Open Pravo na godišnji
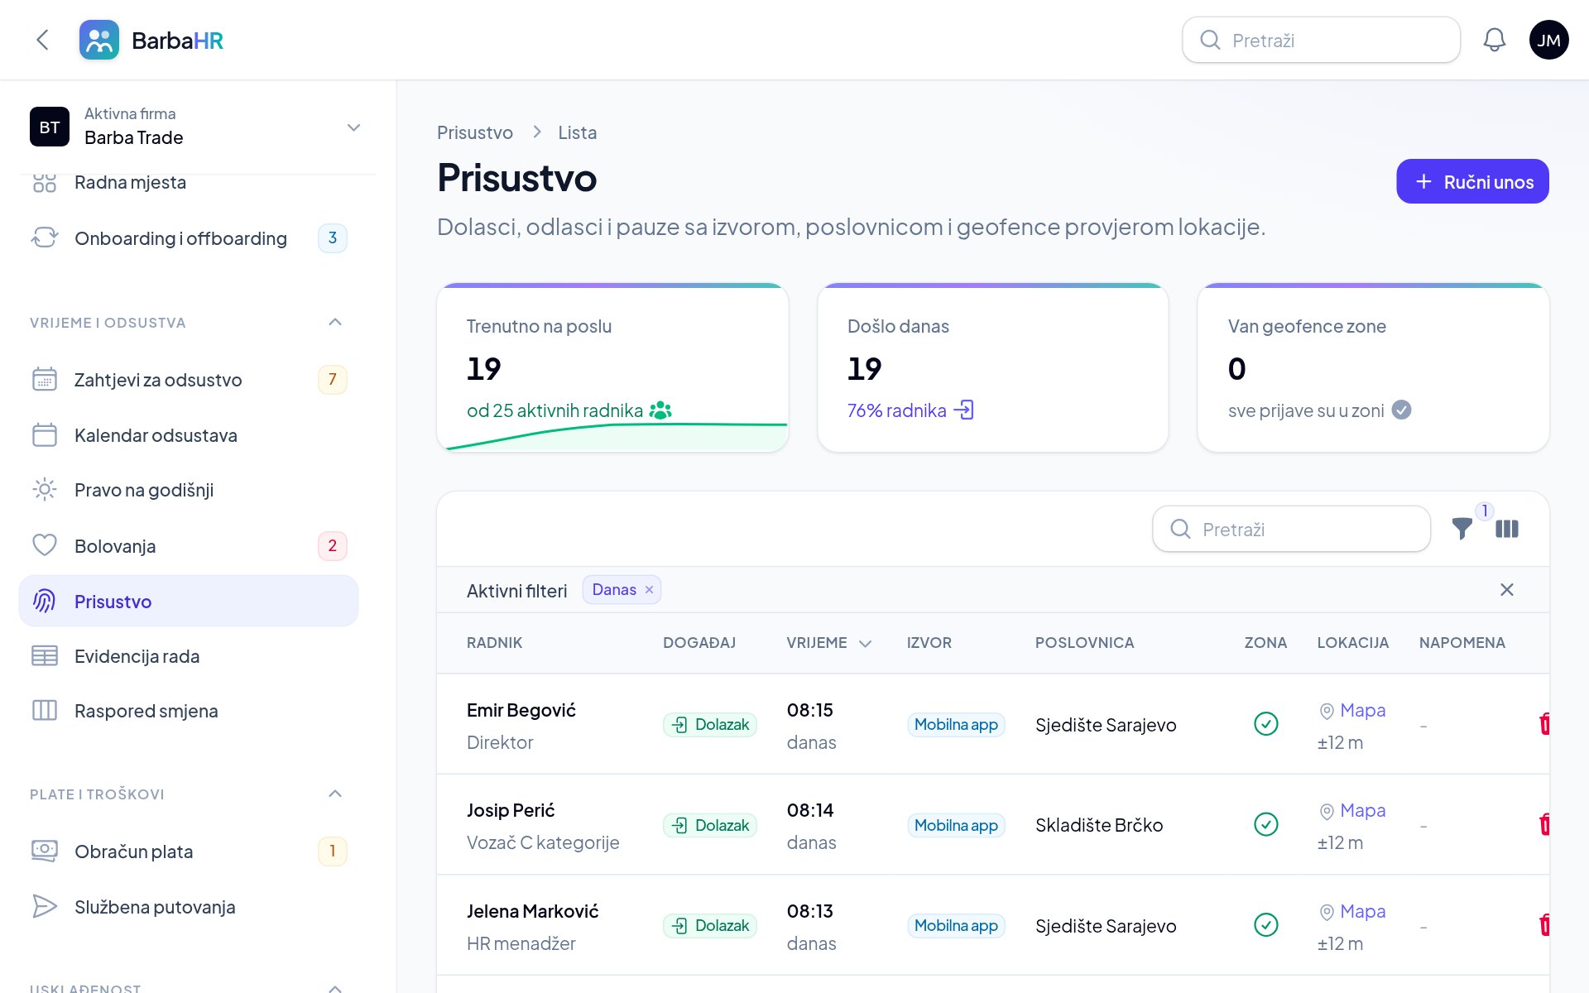 point(189,490)
